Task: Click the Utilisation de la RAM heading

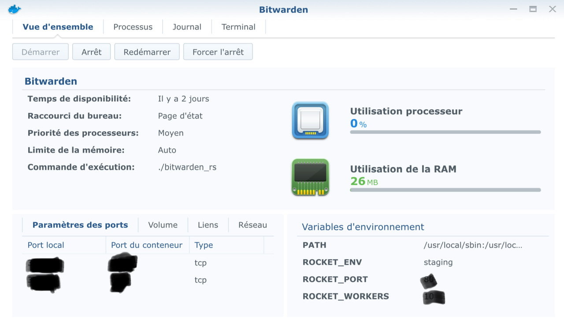Action: pyautogui.click(x=403, y=169)
